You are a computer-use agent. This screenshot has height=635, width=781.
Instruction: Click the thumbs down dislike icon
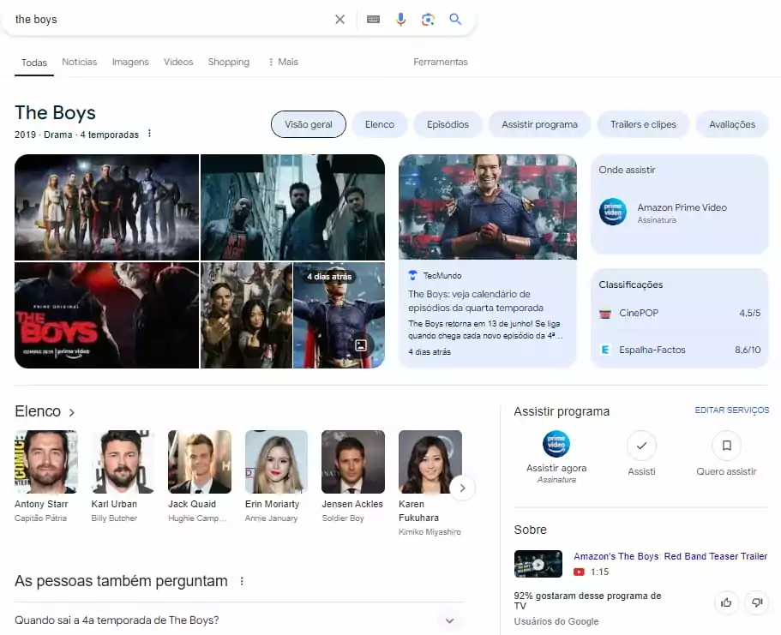(x=755, y=602)
